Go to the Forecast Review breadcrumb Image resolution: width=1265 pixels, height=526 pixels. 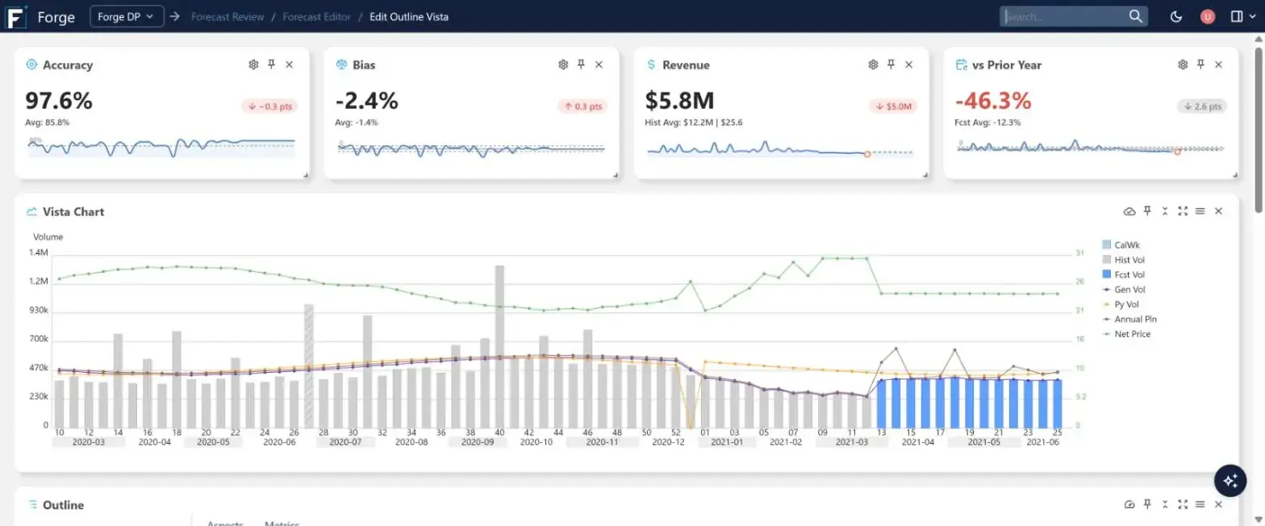point(228,16)
